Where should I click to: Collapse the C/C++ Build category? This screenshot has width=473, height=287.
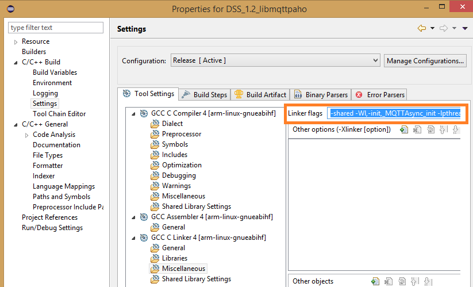16,62
